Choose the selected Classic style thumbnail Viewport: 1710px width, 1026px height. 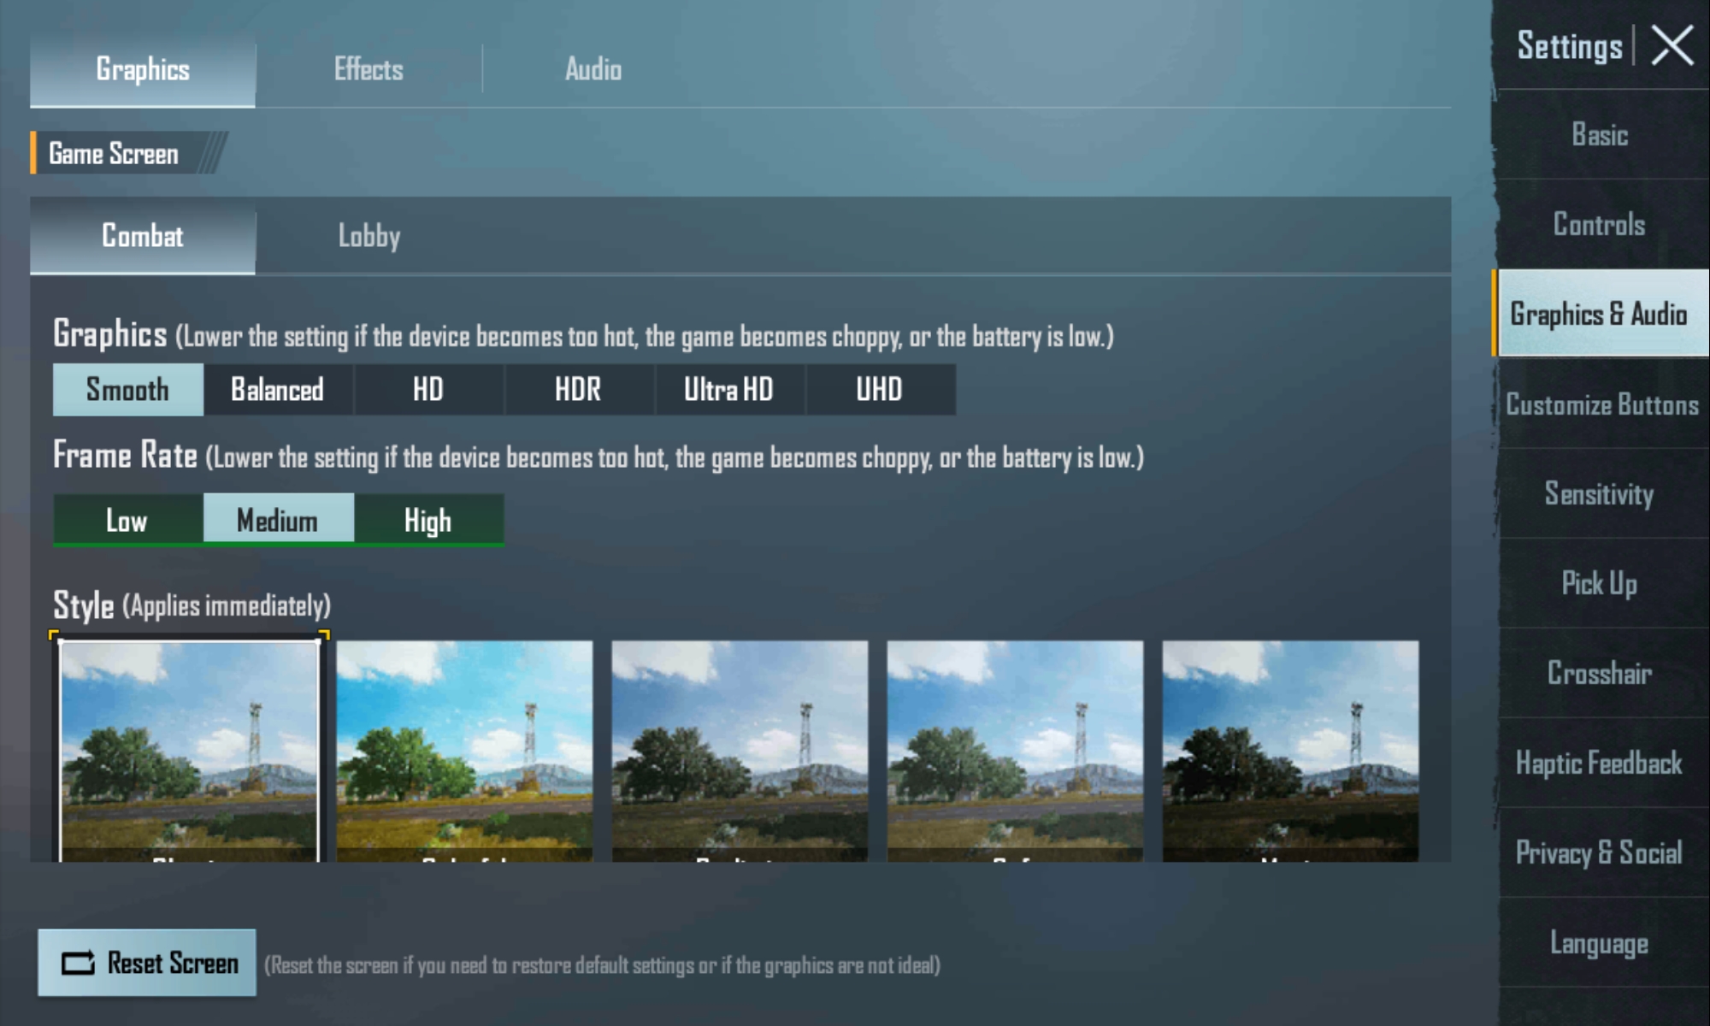[189, 751]
